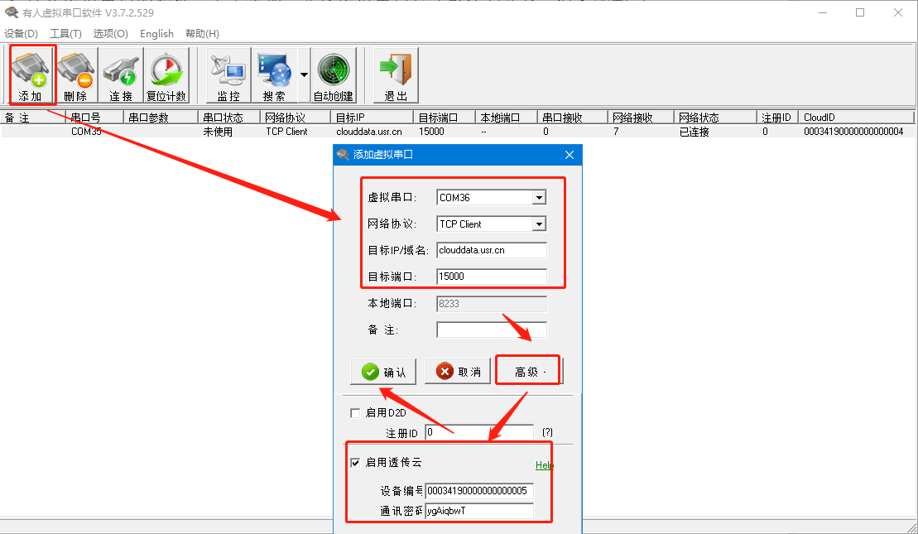Click the 删除 (Delete) toolbar icon
Screen dimensions: 918x534
click(x=75, y=75)
